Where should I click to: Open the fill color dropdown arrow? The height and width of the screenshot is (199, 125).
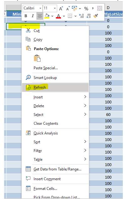point(52,16)
